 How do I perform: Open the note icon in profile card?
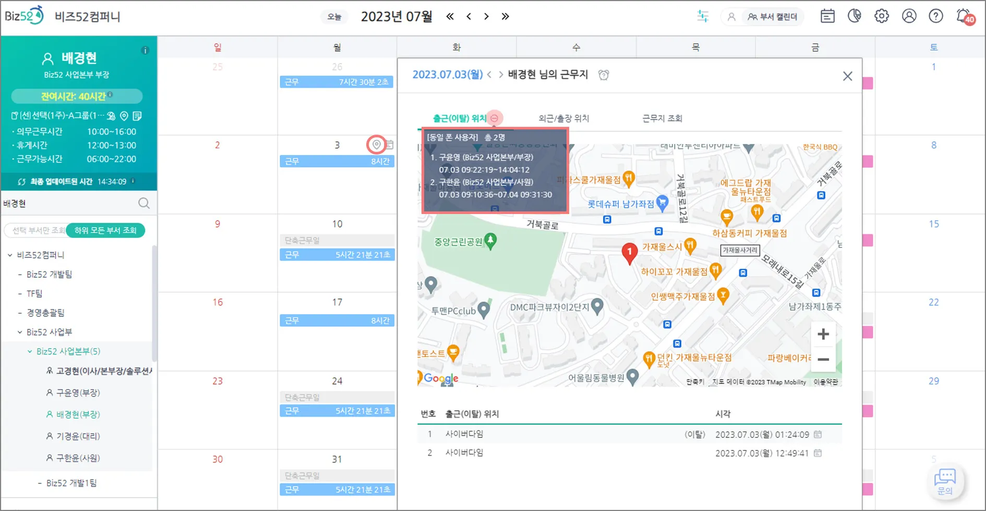click(x=137, y=115)
